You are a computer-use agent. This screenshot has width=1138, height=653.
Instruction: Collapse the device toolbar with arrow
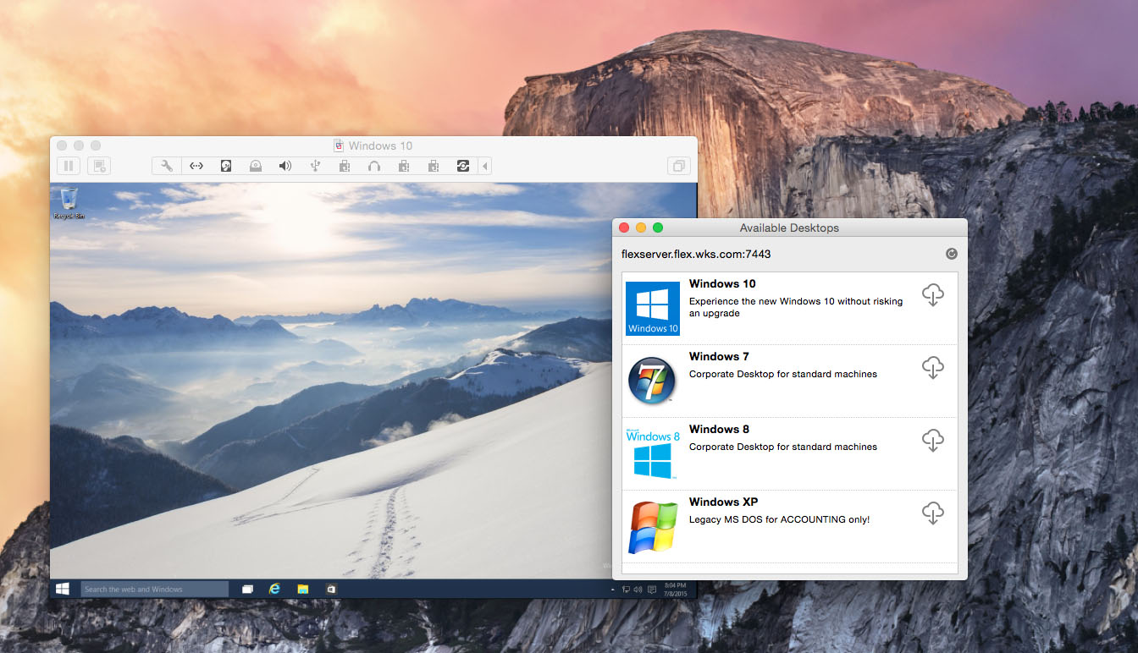pyautogui.click(x=485, y=166)
